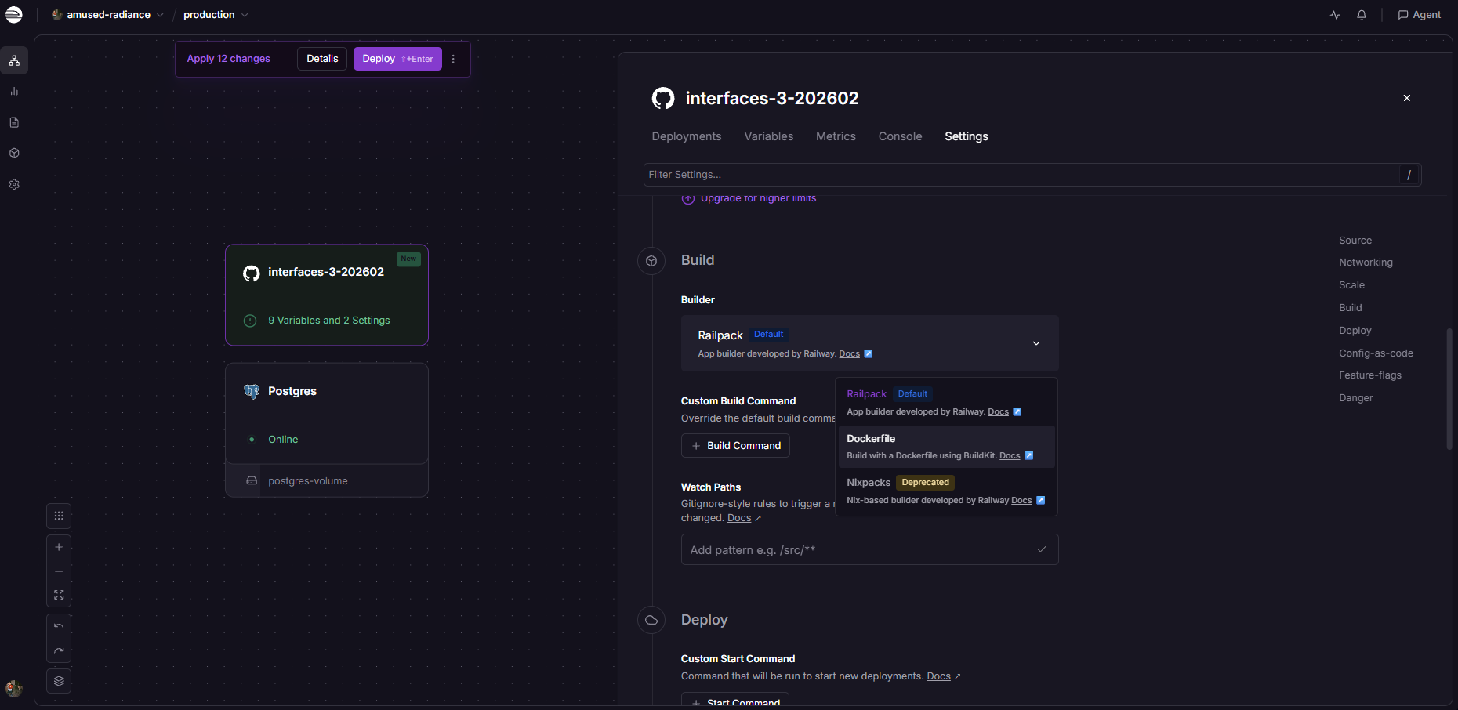The width and height of the screenshot is (1458, 710).
Task: Jump to the Deploy section in the outline
Action: 1355,331
